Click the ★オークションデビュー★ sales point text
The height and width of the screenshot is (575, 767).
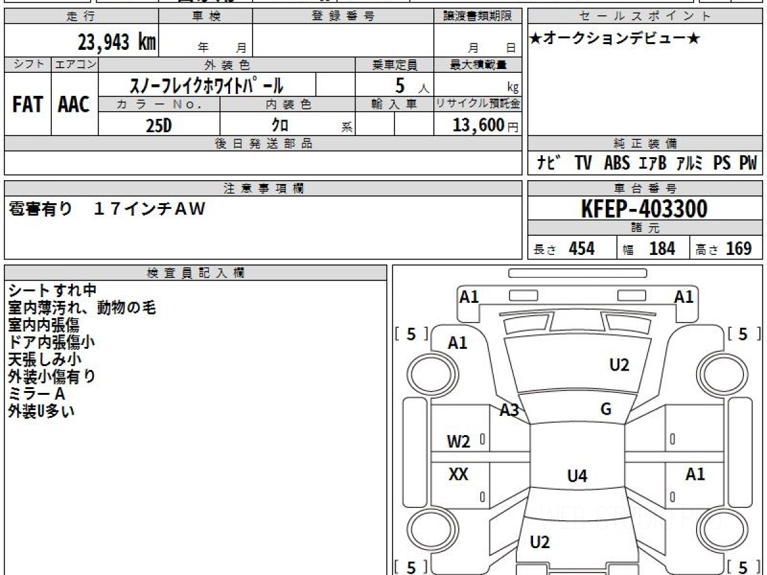click(x=615, y=38)
